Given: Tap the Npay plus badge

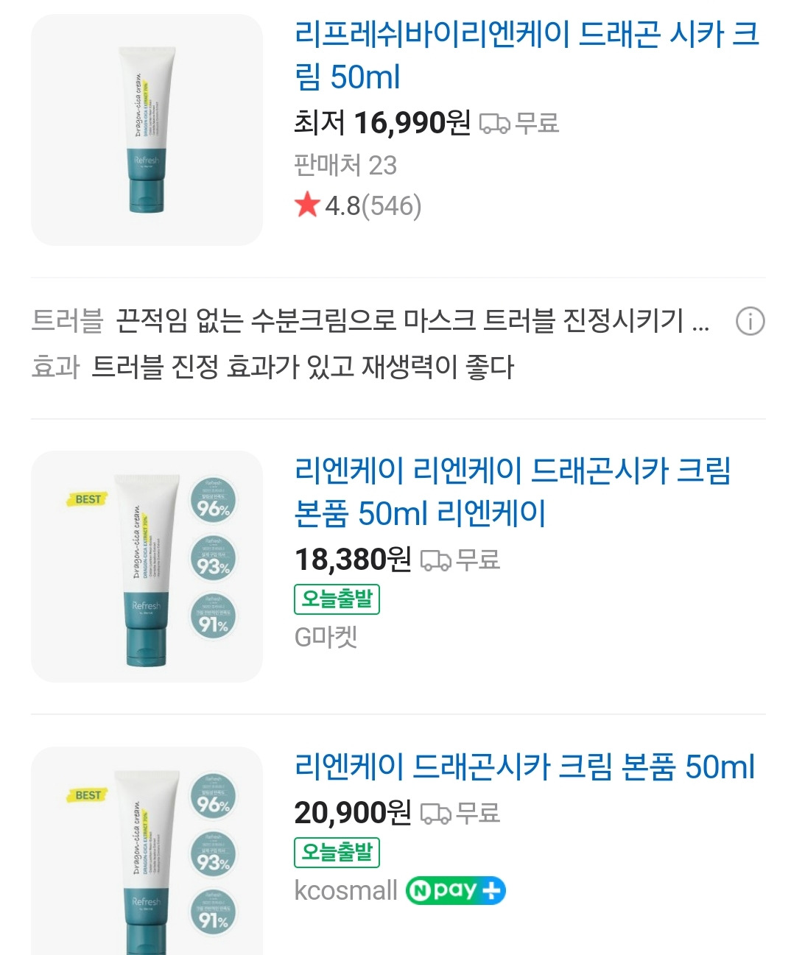Looking at the screenshot, I should click(455, 891).
